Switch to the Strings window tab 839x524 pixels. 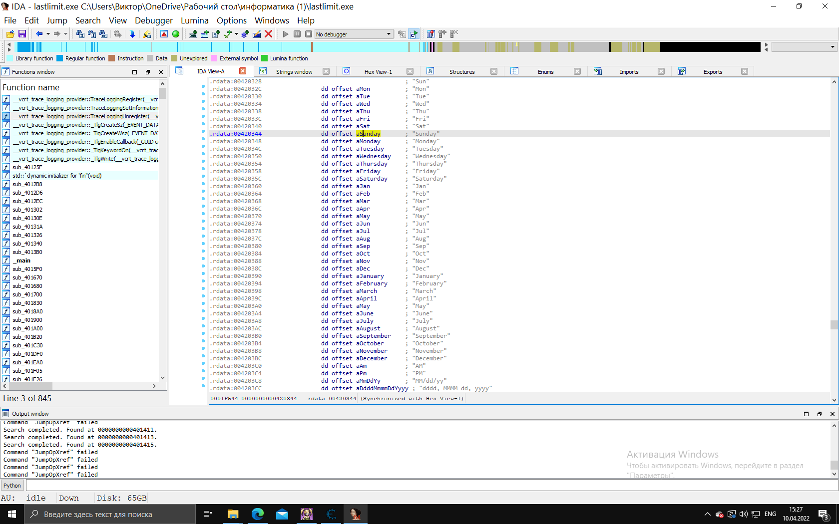[294, 72]
